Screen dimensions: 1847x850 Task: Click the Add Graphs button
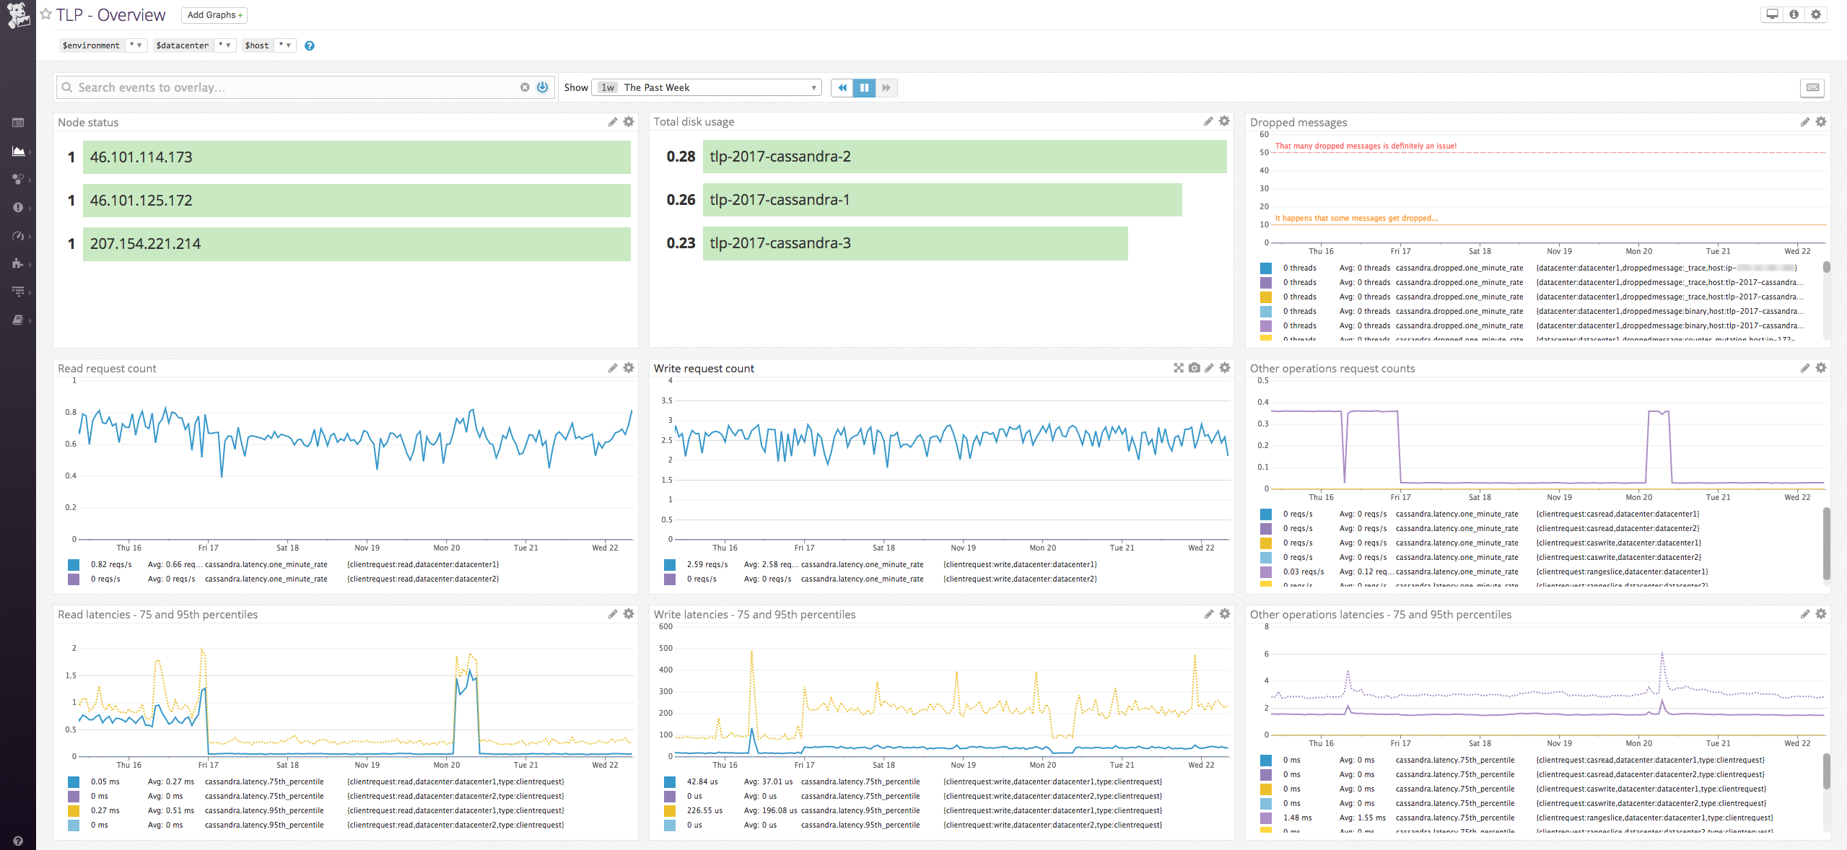213,14
